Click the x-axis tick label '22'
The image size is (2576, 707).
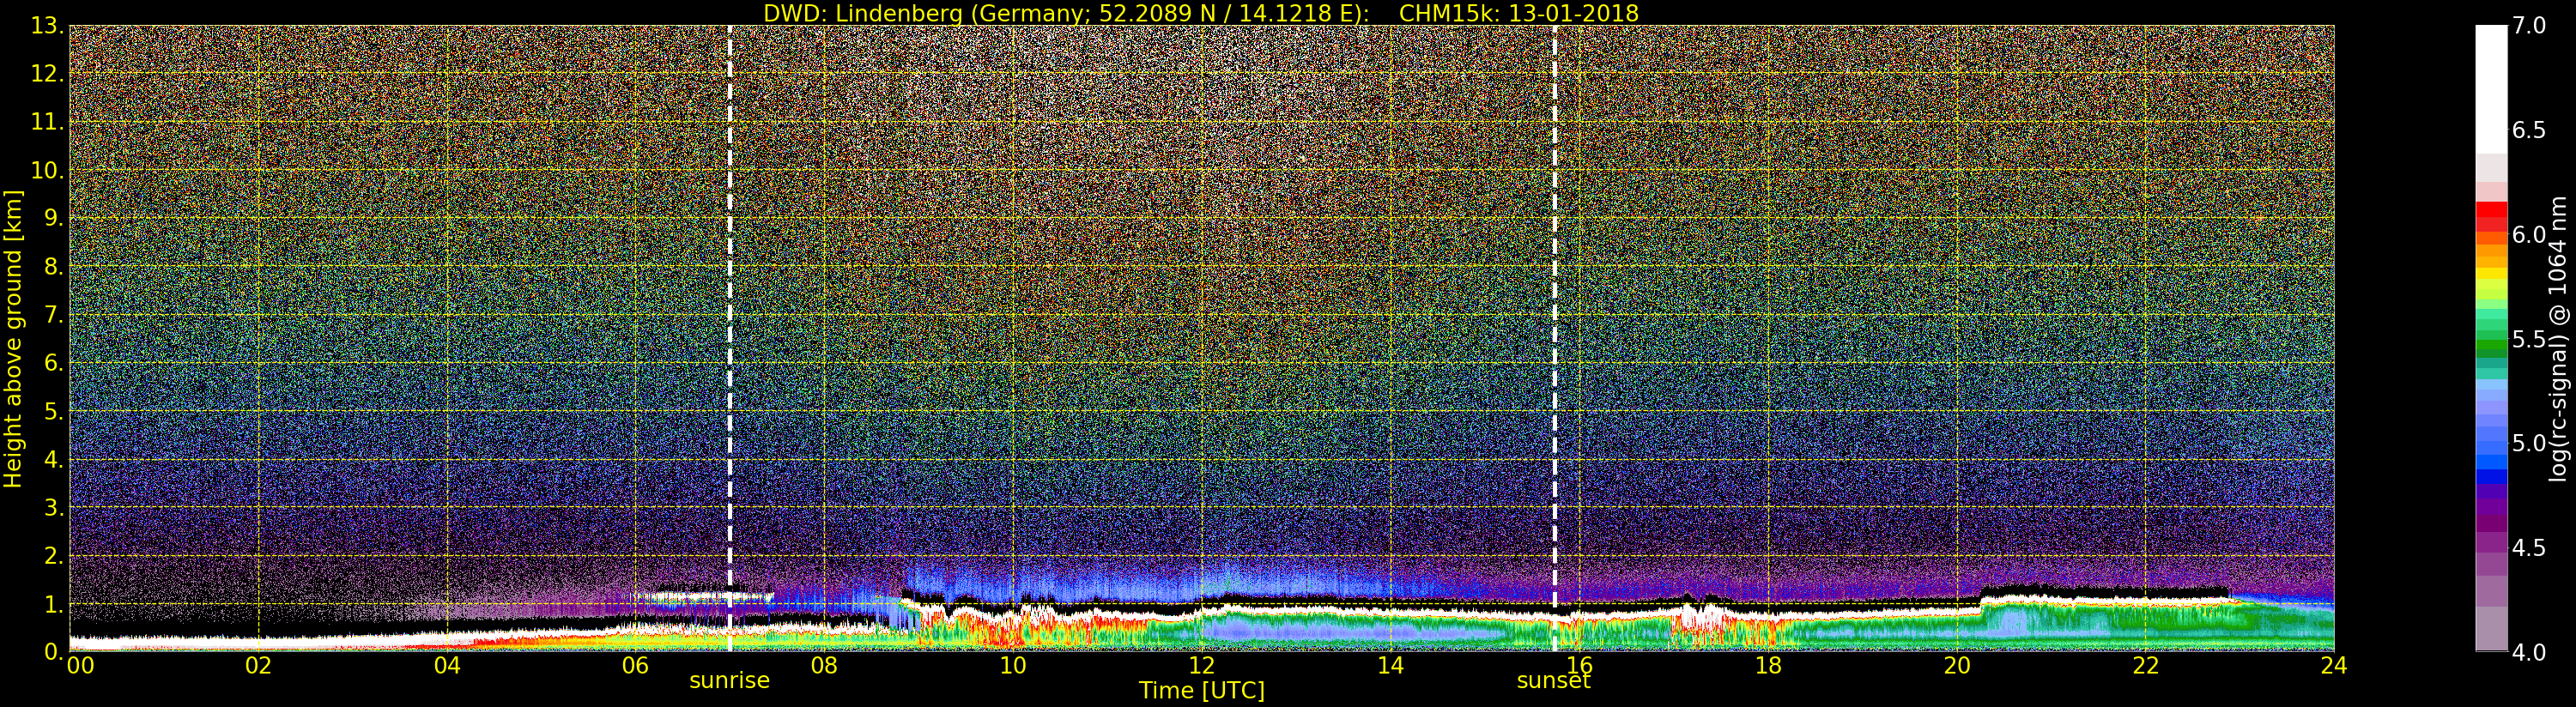pyautogui.click(x=2146, y=666)
